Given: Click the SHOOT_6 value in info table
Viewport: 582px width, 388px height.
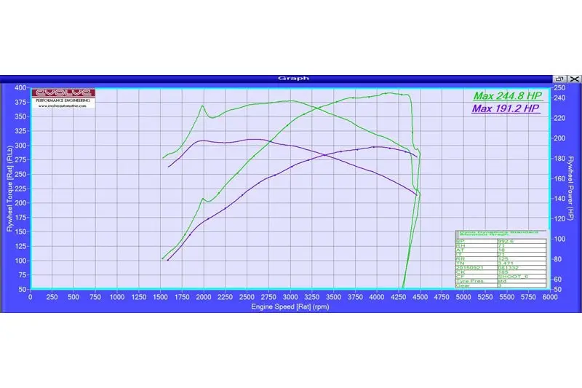Looking at the screenshot, I should [512, 277].
